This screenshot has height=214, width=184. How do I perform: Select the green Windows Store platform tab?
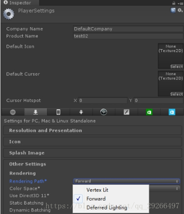pos(149,112)
